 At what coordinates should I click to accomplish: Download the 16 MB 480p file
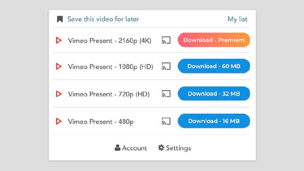click(x=214, y=121)
